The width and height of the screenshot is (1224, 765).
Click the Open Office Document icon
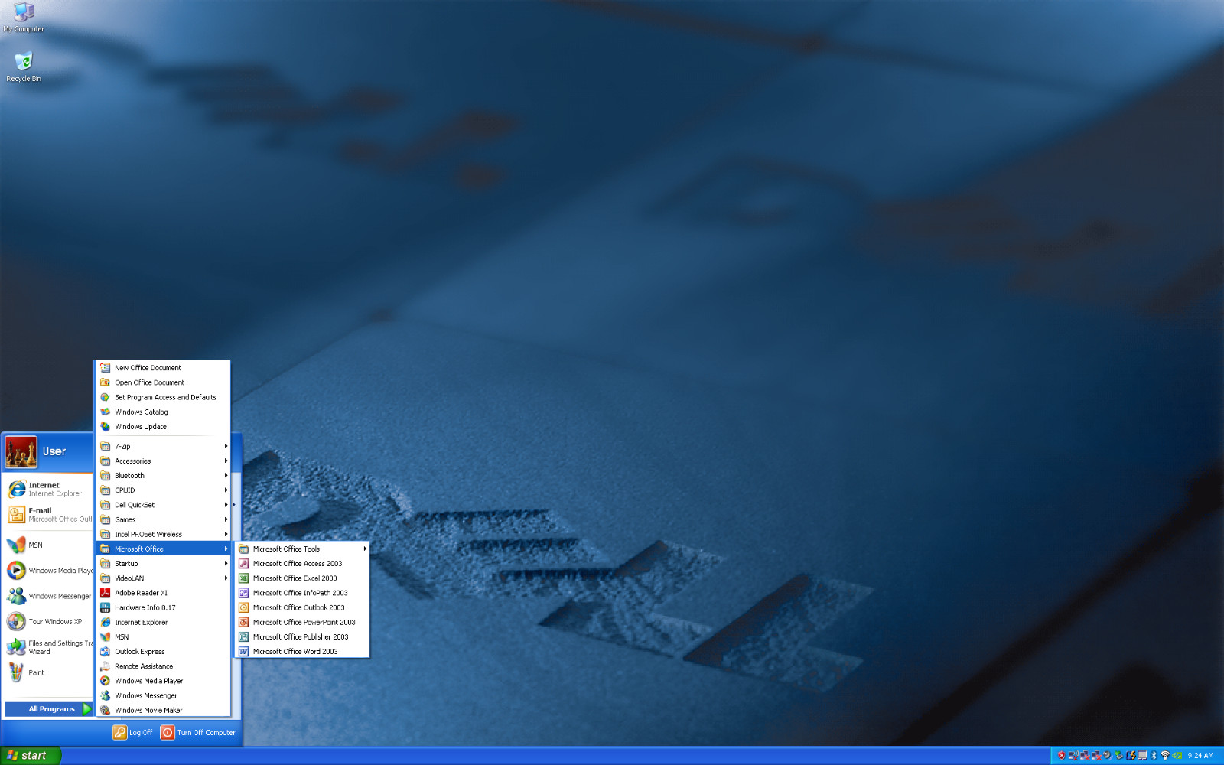tap(106, 382)
